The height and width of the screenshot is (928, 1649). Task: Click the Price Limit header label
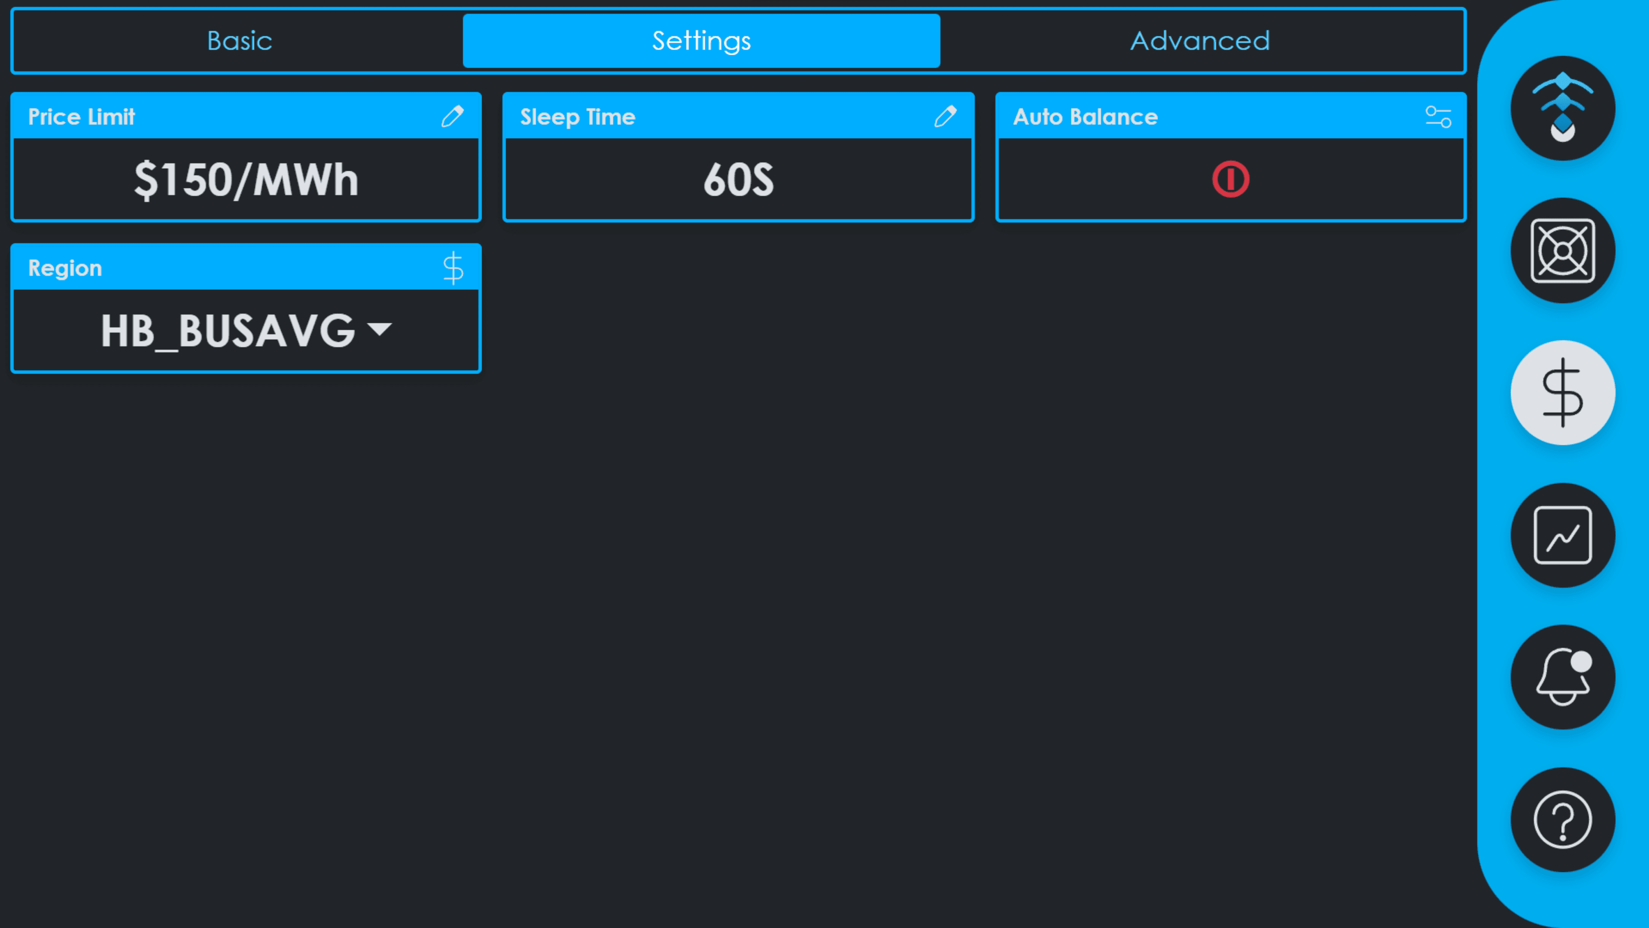(81, 116)
